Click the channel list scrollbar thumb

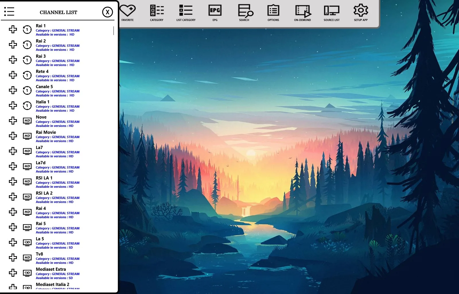pyautogui.click(x=114, y=31)
